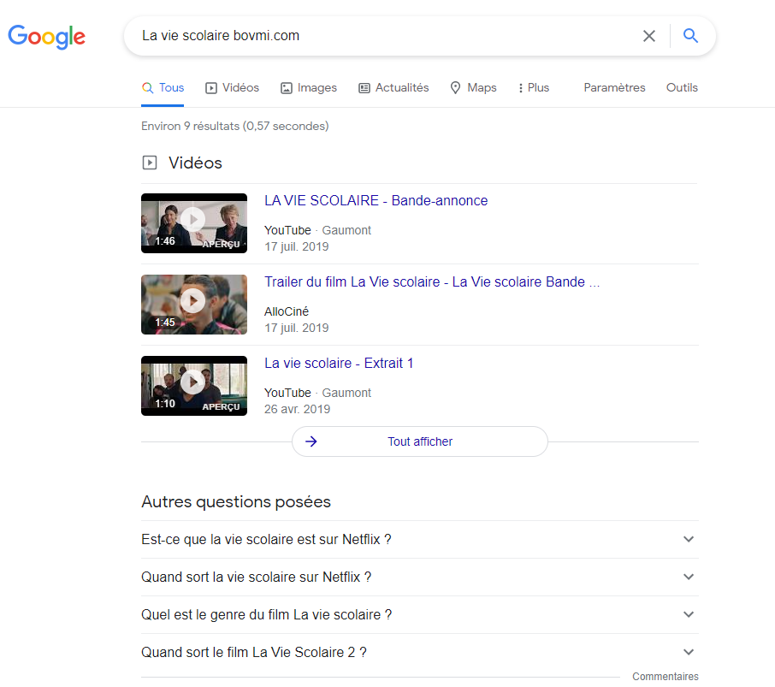Go to the Actualités tab
775x687 pixels.
coord(393,87)
